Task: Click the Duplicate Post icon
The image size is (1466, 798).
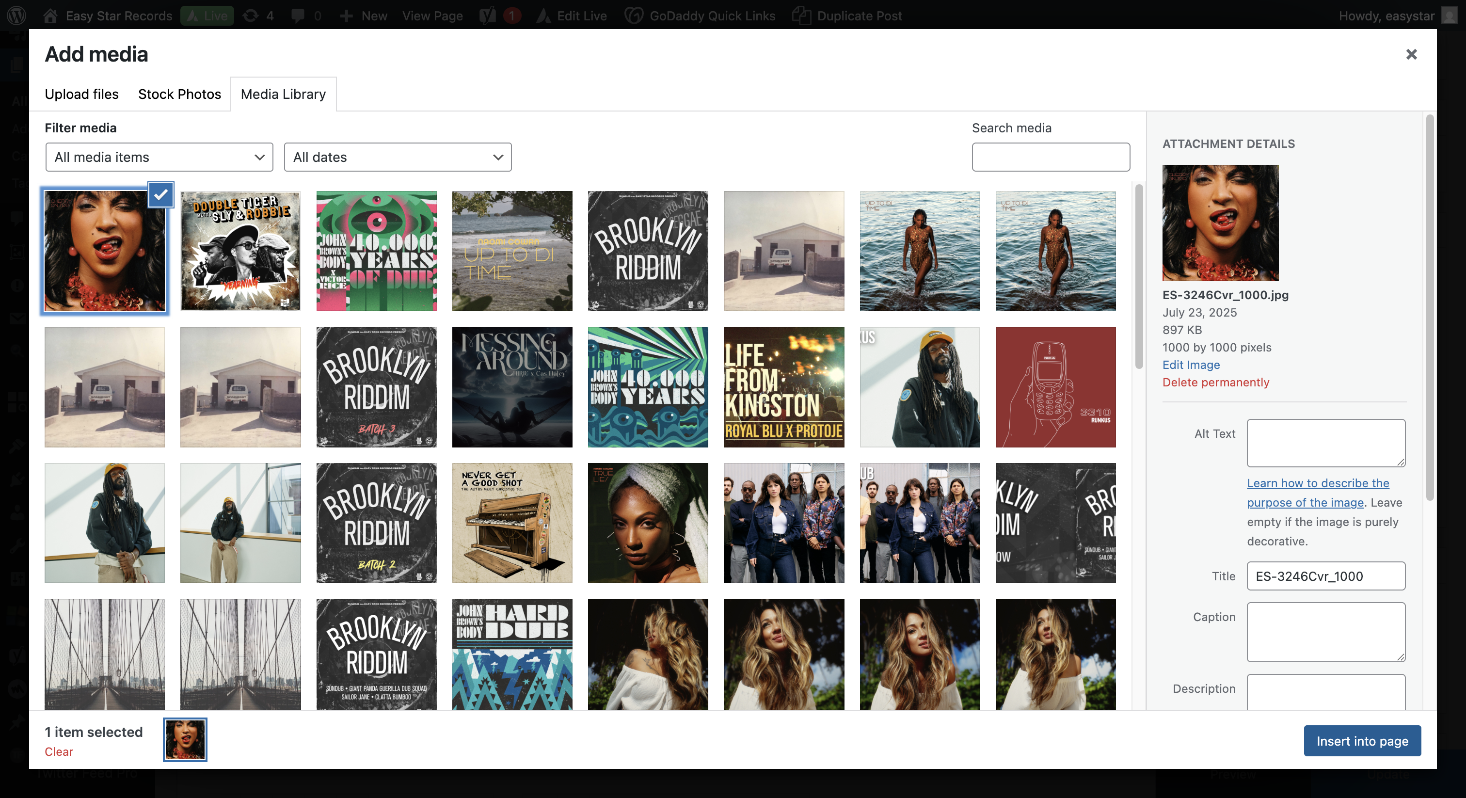Action: (x=801, y=16)
